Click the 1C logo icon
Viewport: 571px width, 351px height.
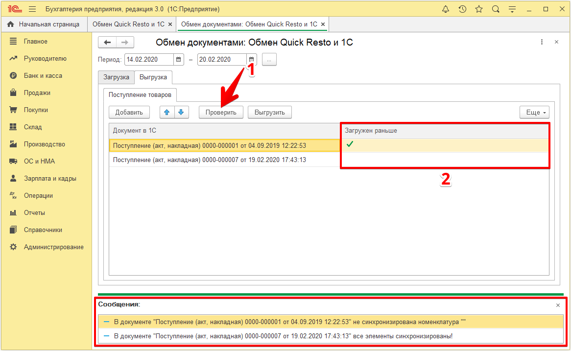point(15,9)
